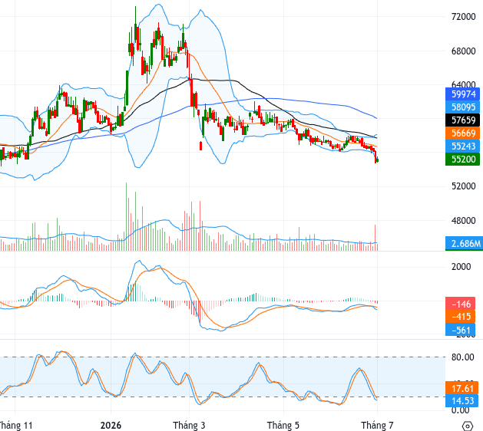Click the blue -561 MACD label
Viewport: 483px width, 431px height.
point(461,330)
